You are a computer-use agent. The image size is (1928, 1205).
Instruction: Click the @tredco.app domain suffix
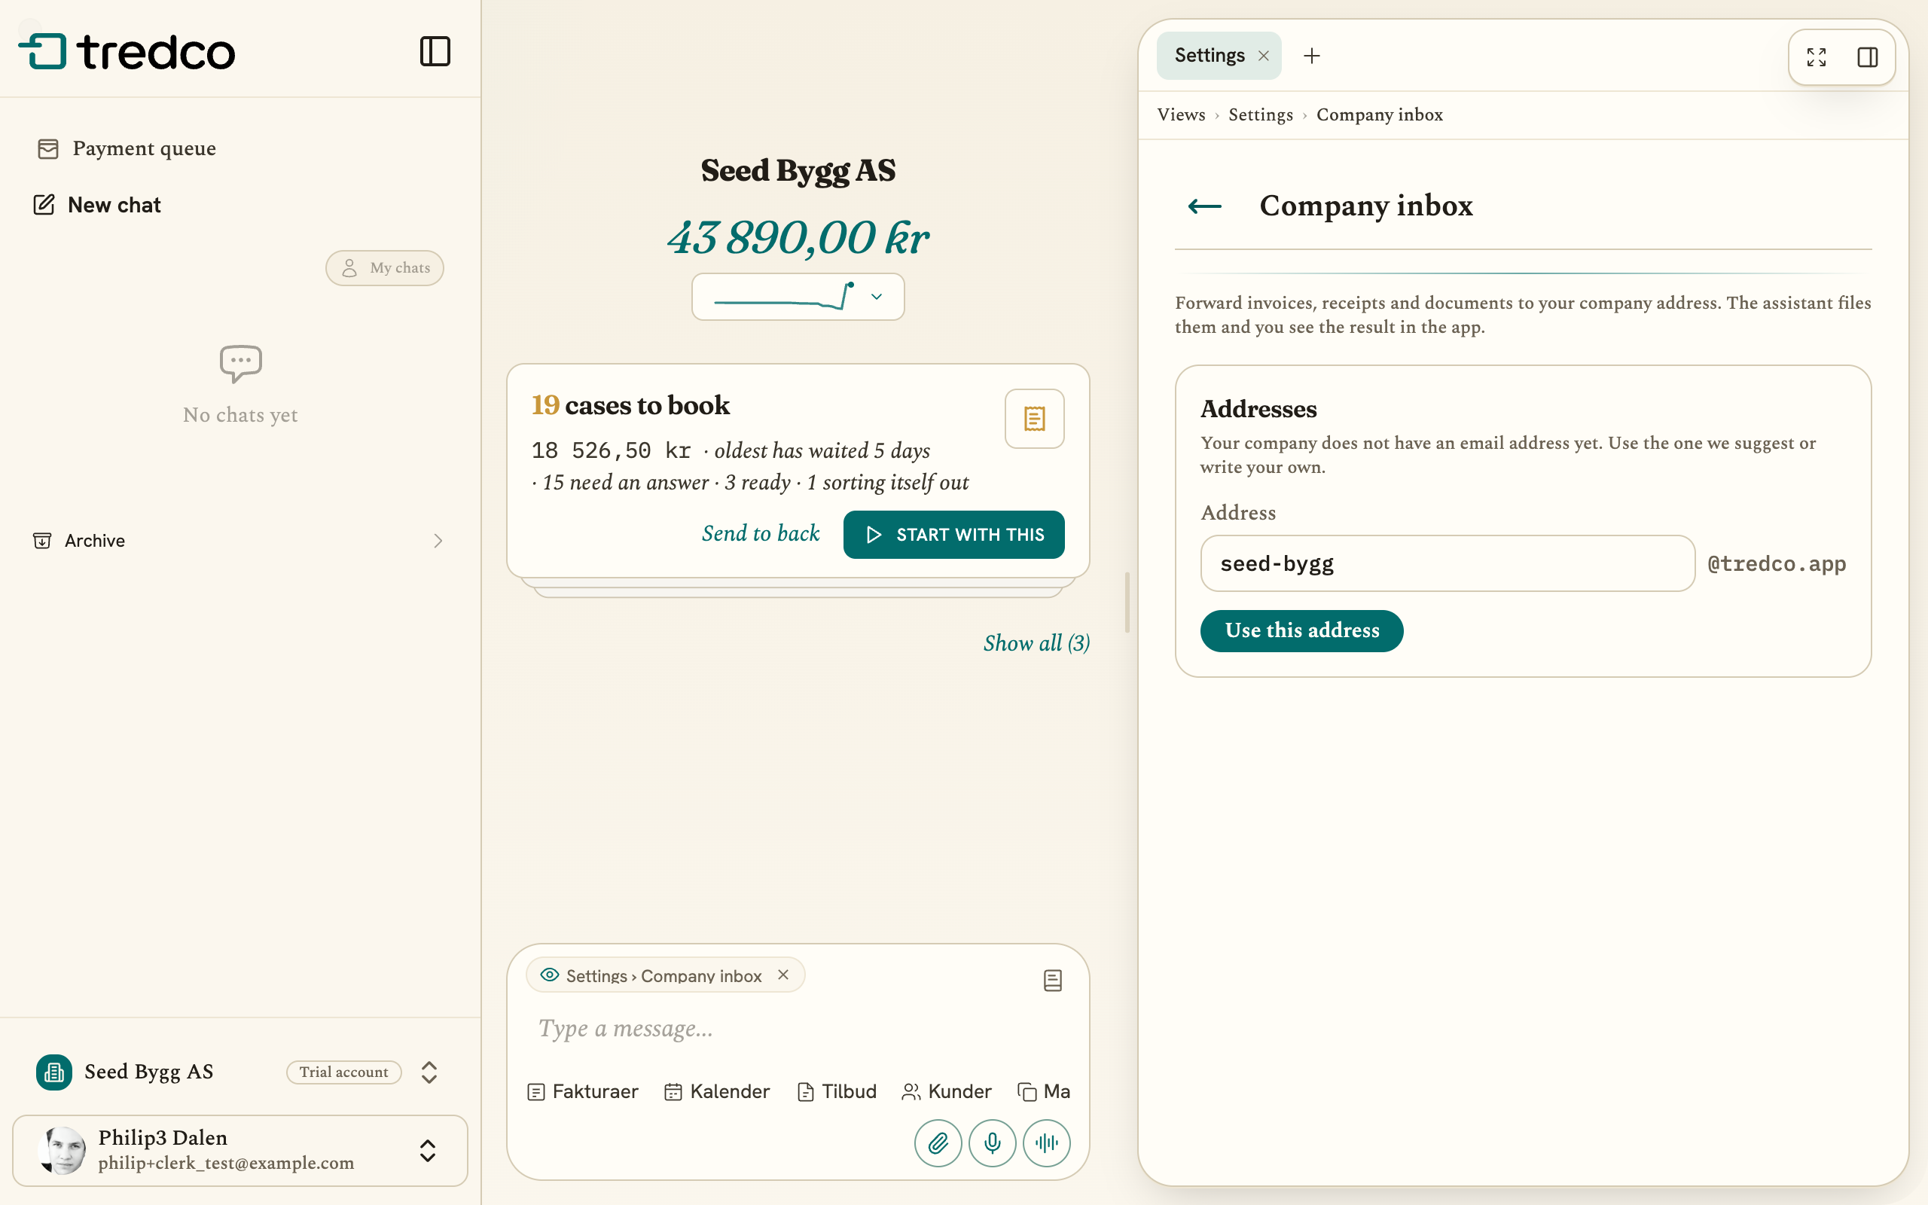(x=1777, y=564)
